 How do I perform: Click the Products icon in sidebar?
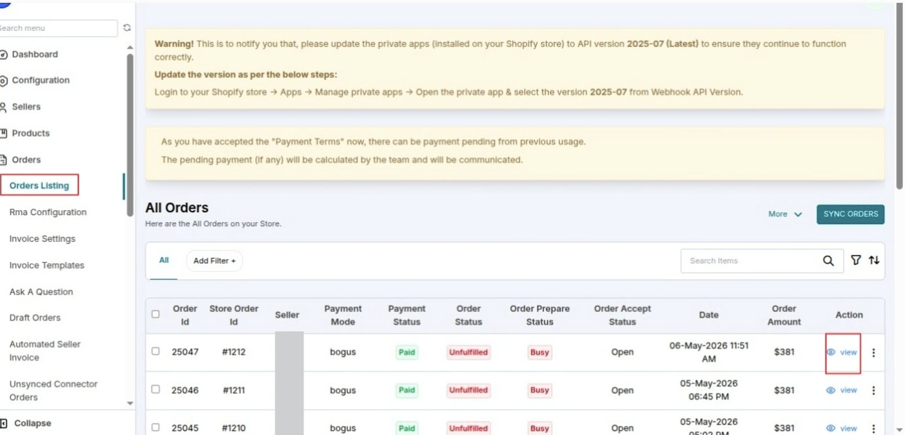(4, 134)
